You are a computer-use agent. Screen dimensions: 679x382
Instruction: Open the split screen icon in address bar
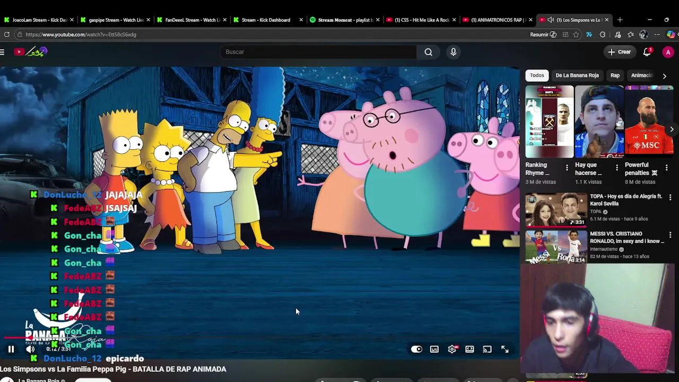tap(565, 34)
